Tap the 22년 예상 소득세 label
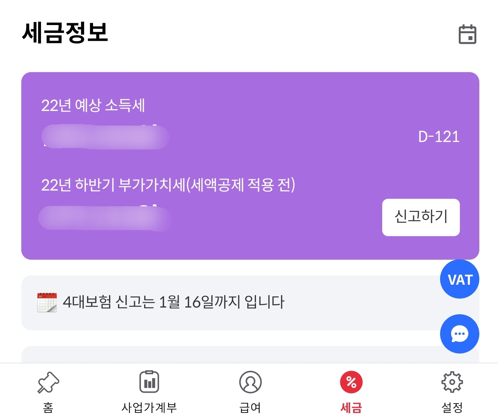Screen dimensions: 498x420 point(93,105)
